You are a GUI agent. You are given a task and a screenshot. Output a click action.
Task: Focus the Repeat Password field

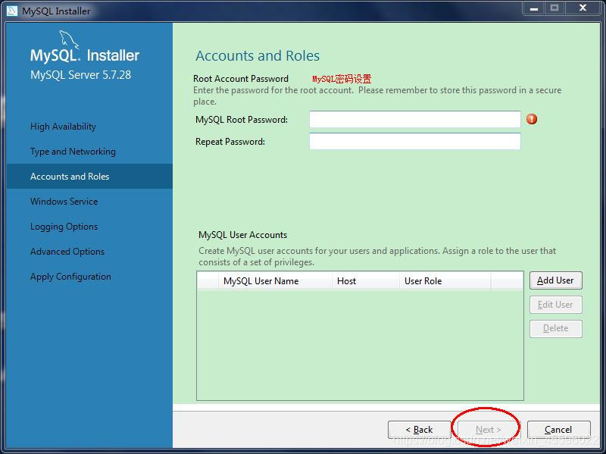coord(414,141)
